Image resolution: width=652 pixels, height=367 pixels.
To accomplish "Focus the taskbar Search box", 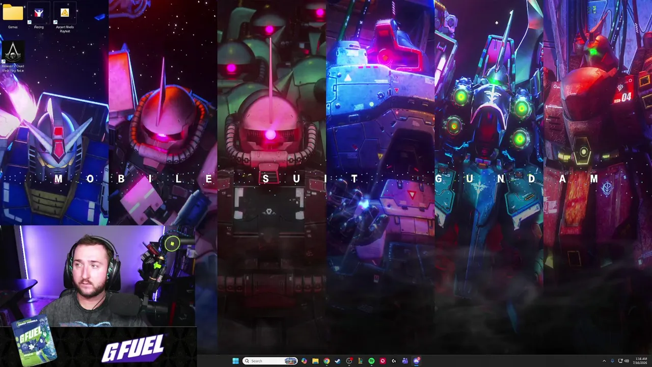I will coord(270,361).
